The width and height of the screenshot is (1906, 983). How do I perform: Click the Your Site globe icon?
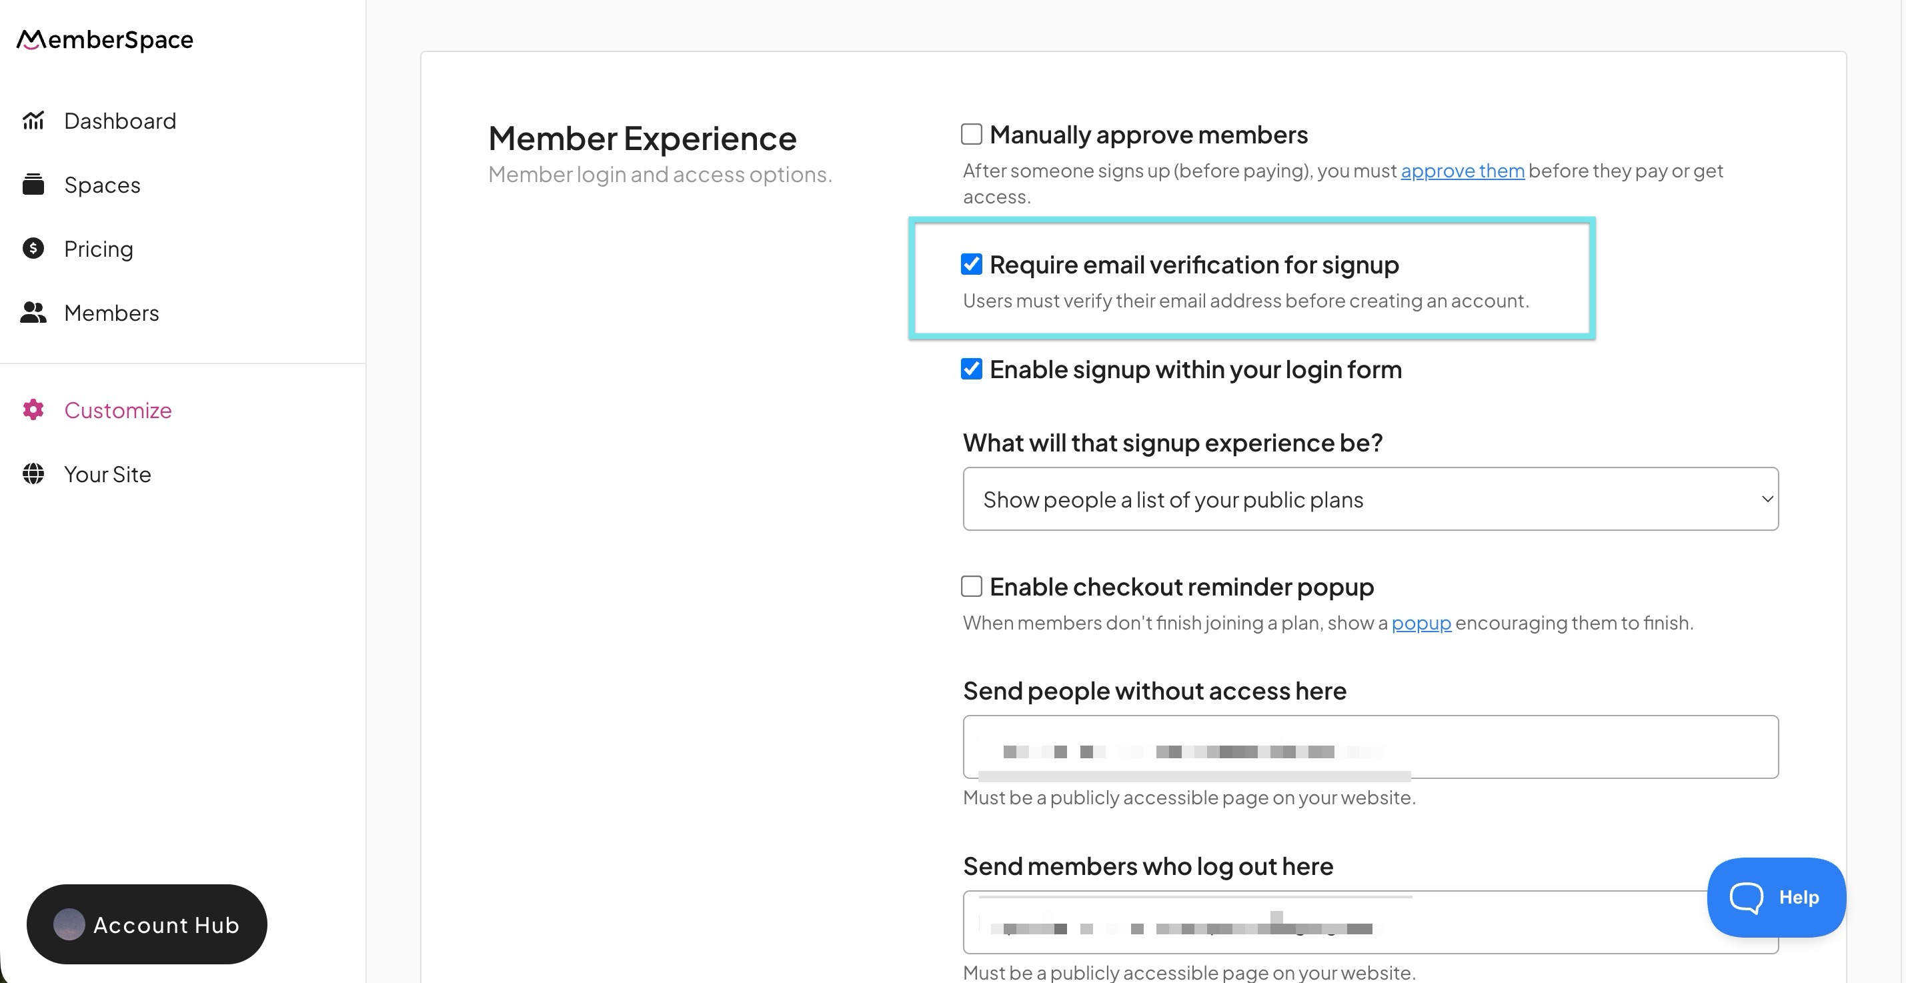click(33, 474)
